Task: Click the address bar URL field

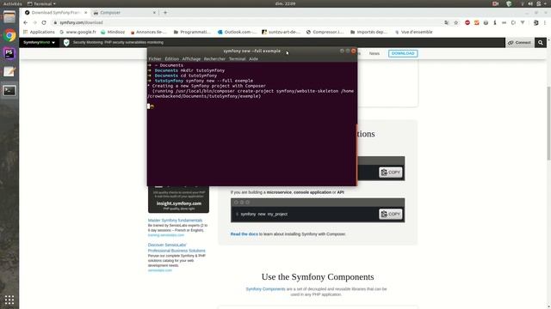Action: 246,22
